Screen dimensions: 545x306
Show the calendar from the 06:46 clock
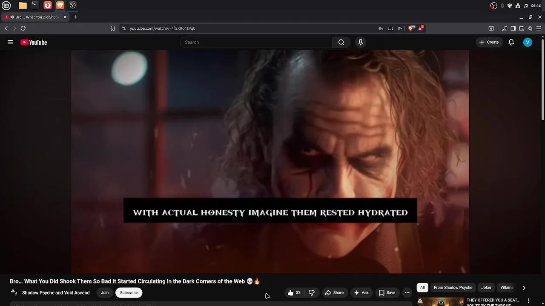pos(536,6)
